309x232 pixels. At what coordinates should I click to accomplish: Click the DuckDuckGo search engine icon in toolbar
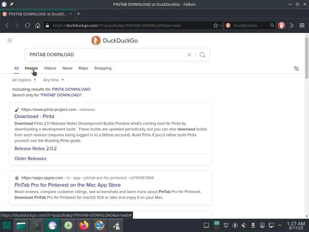point(228,25)
